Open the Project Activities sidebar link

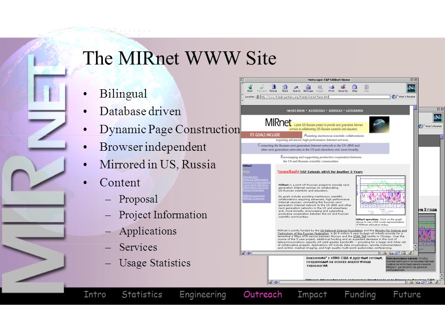pos(254,190)
